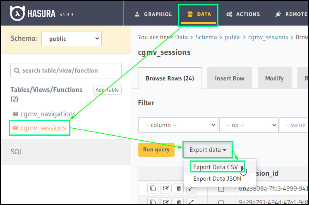
Task: Open the GraphiQL flask icon tab
Action: (x=137, y=14)
